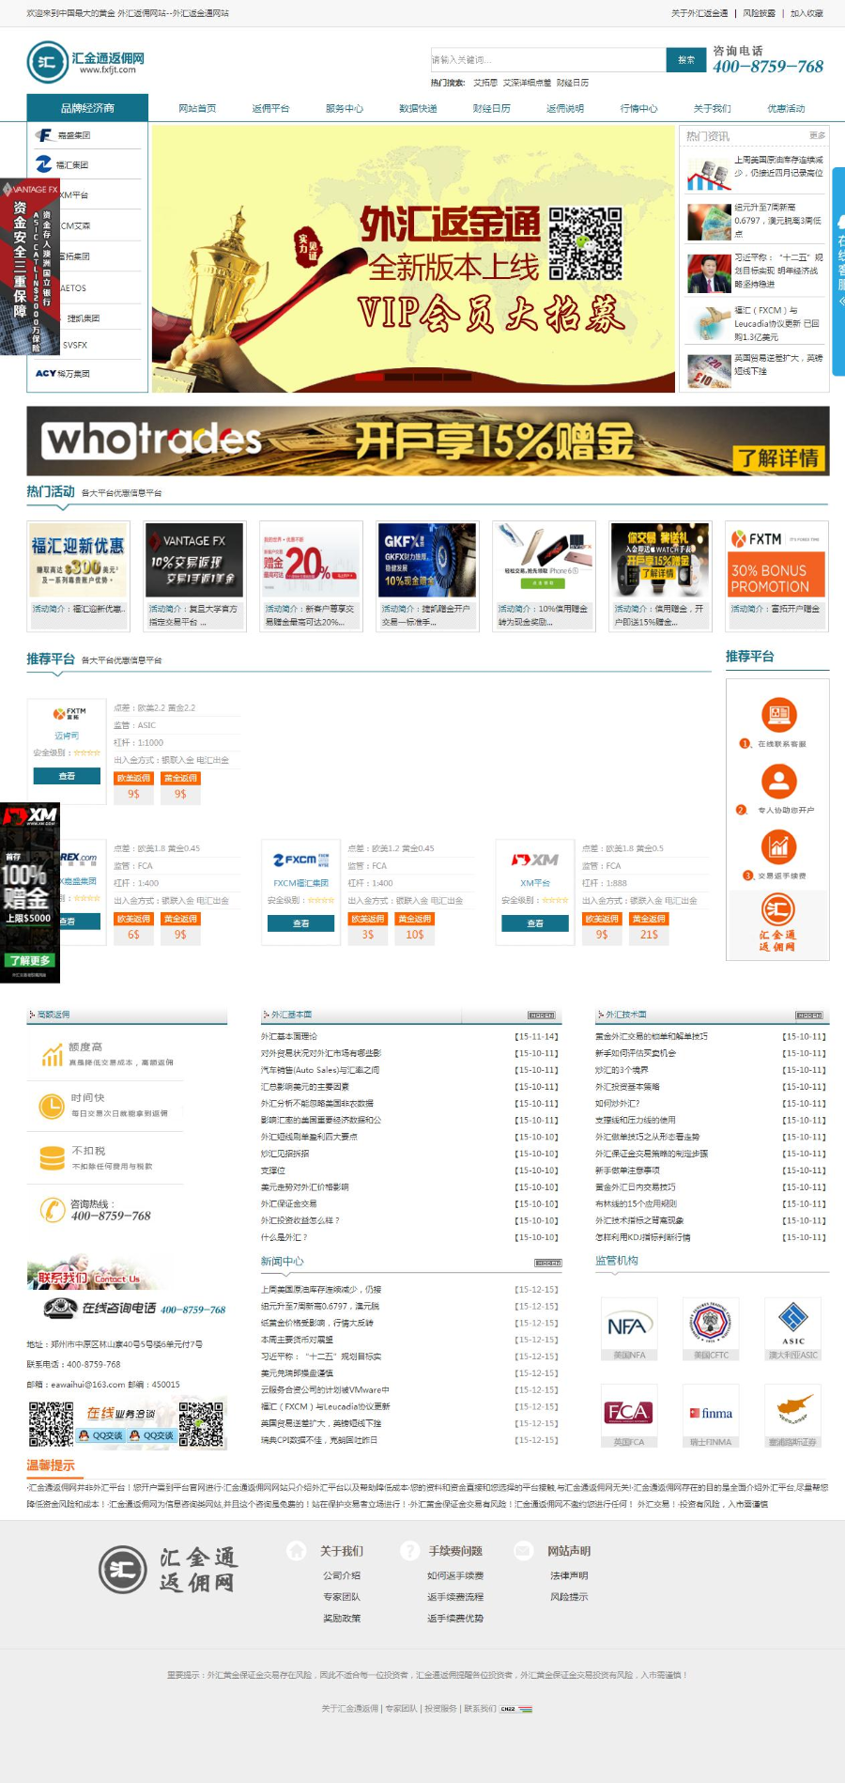This screenshot has height=1783, width=845.
Task: Click the 风险披露 link at top
Action: [759, 13]
